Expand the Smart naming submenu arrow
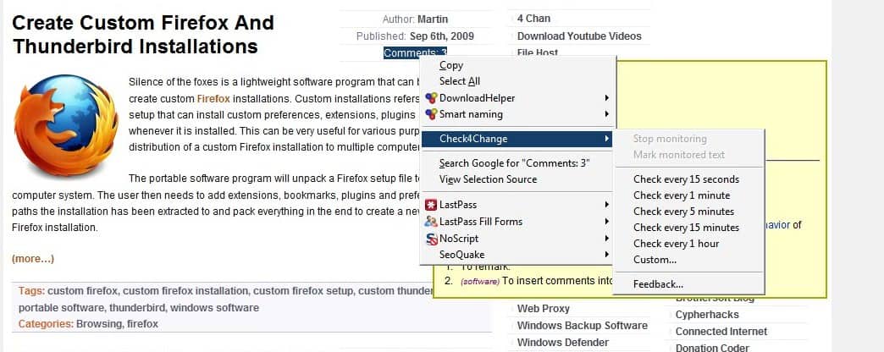 606,114
